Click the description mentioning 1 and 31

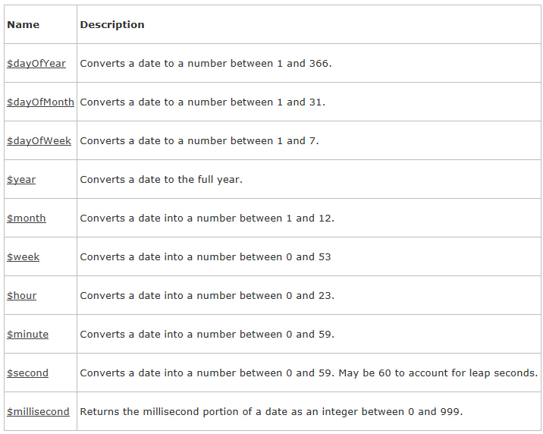click(202, 102)
